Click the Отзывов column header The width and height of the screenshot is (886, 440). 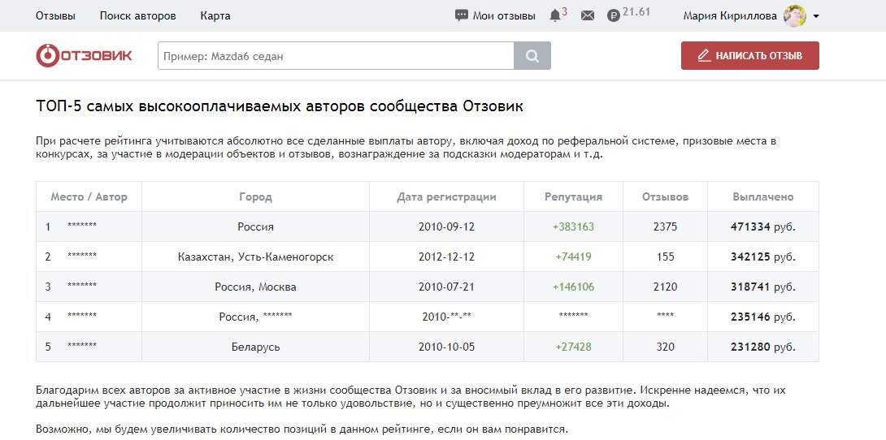(x=665, y=197)
